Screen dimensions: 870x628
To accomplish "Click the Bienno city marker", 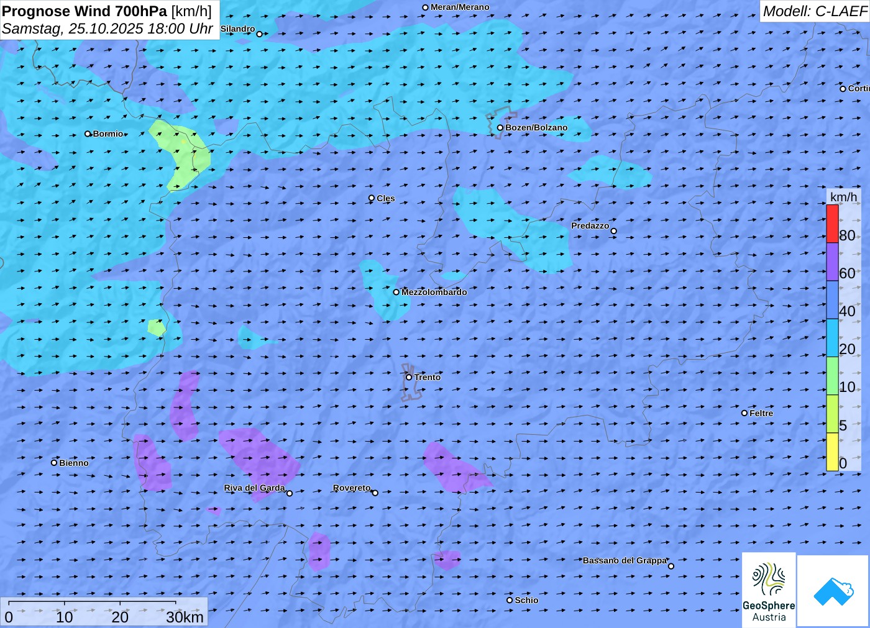I will click(54, 463).
